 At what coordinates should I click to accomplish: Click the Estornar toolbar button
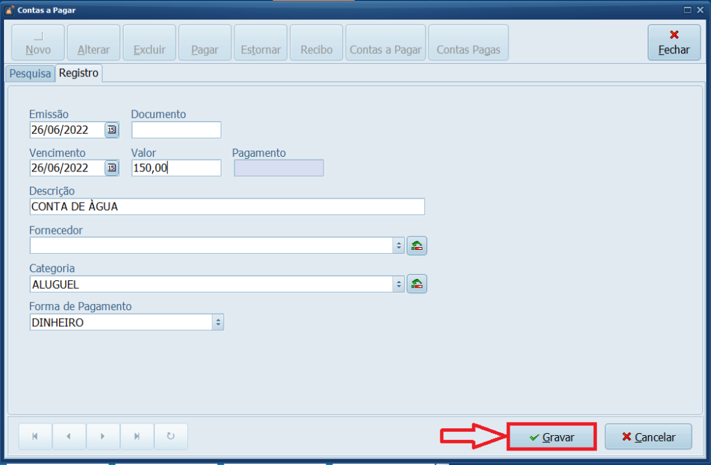(261, 42)
